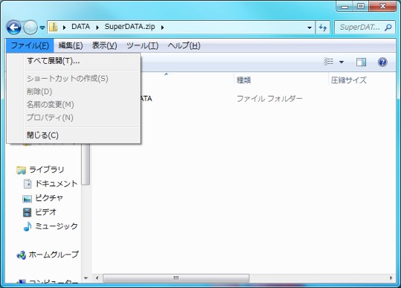401x288 pixels.
Task: Open ドキュメント library
Action: (x=56, y=184)
